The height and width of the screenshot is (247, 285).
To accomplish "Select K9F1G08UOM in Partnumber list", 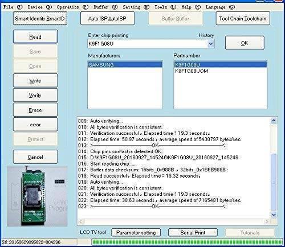I will pyautogui.click(x=221, y=71).
